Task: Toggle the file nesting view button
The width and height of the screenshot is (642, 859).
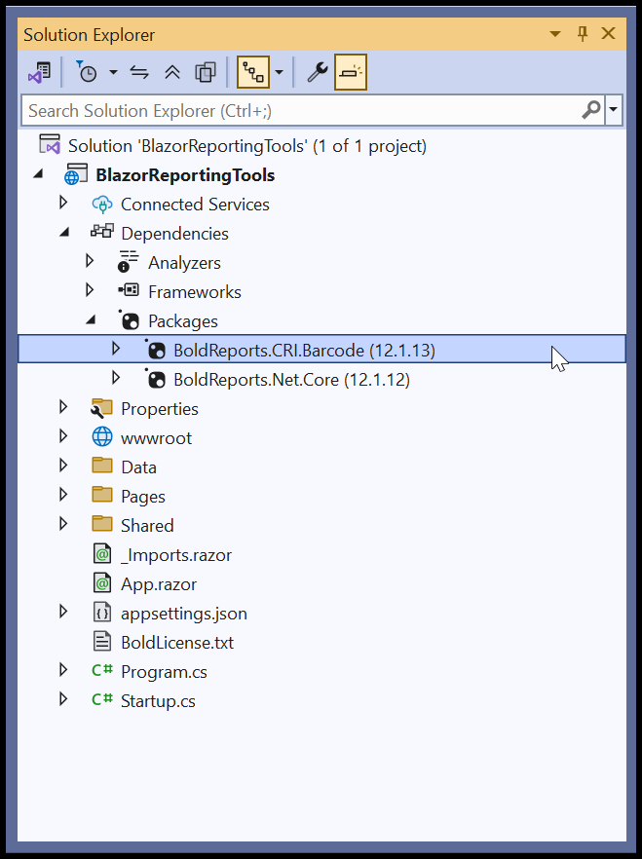Action: click(253, 72)
